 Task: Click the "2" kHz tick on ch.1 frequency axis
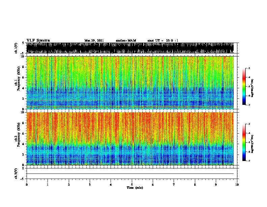[x=24, y=99]
